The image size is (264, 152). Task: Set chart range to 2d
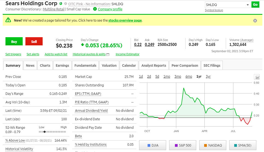149,77
